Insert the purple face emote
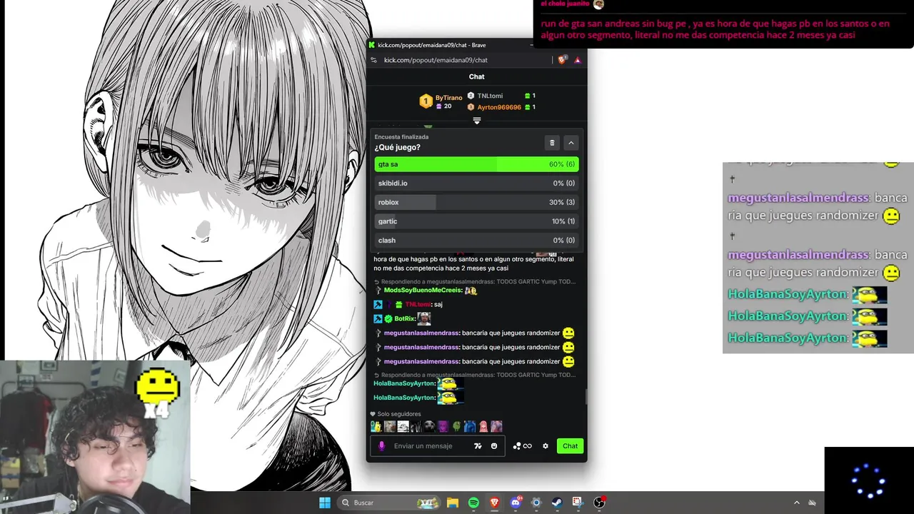Viewport: 914px width, 514px height. (443, 426)
